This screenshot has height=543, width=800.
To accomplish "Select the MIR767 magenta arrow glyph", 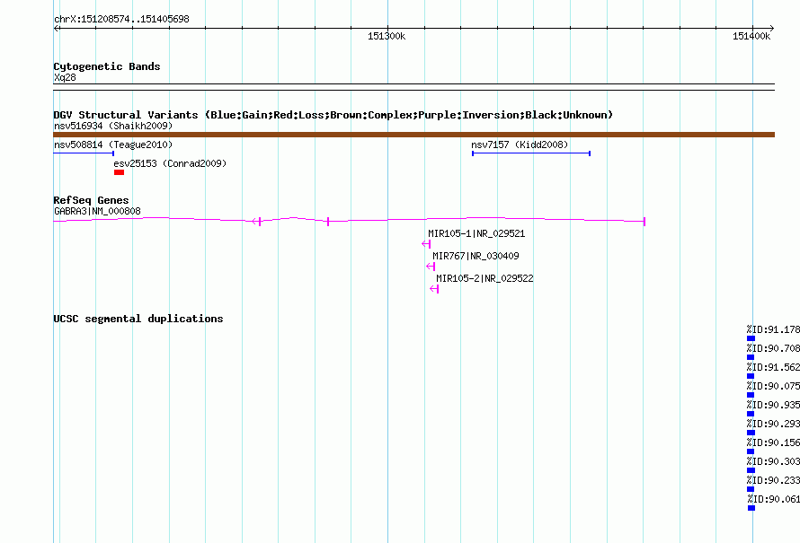I will (431, 267).
